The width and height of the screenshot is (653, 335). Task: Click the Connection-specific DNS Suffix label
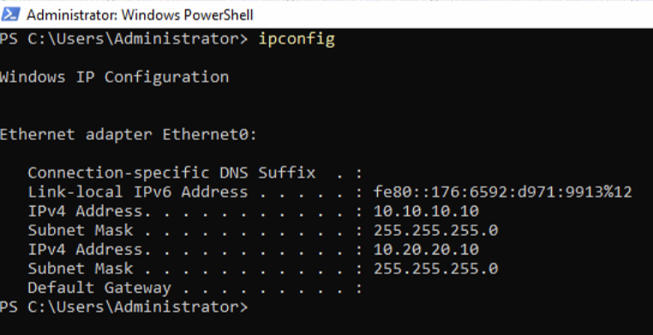171,173
